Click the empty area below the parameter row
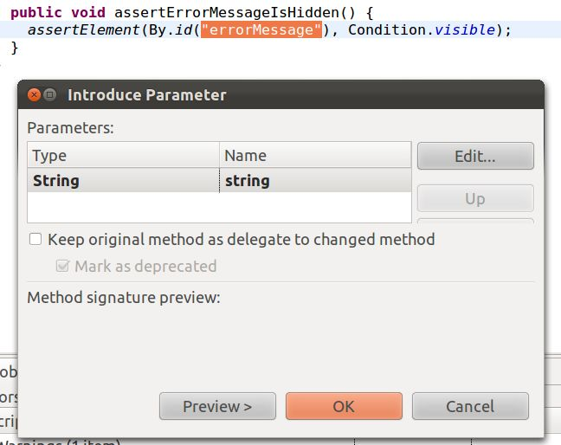This screenshot has height=445, width=561. (x=219, y=208)
